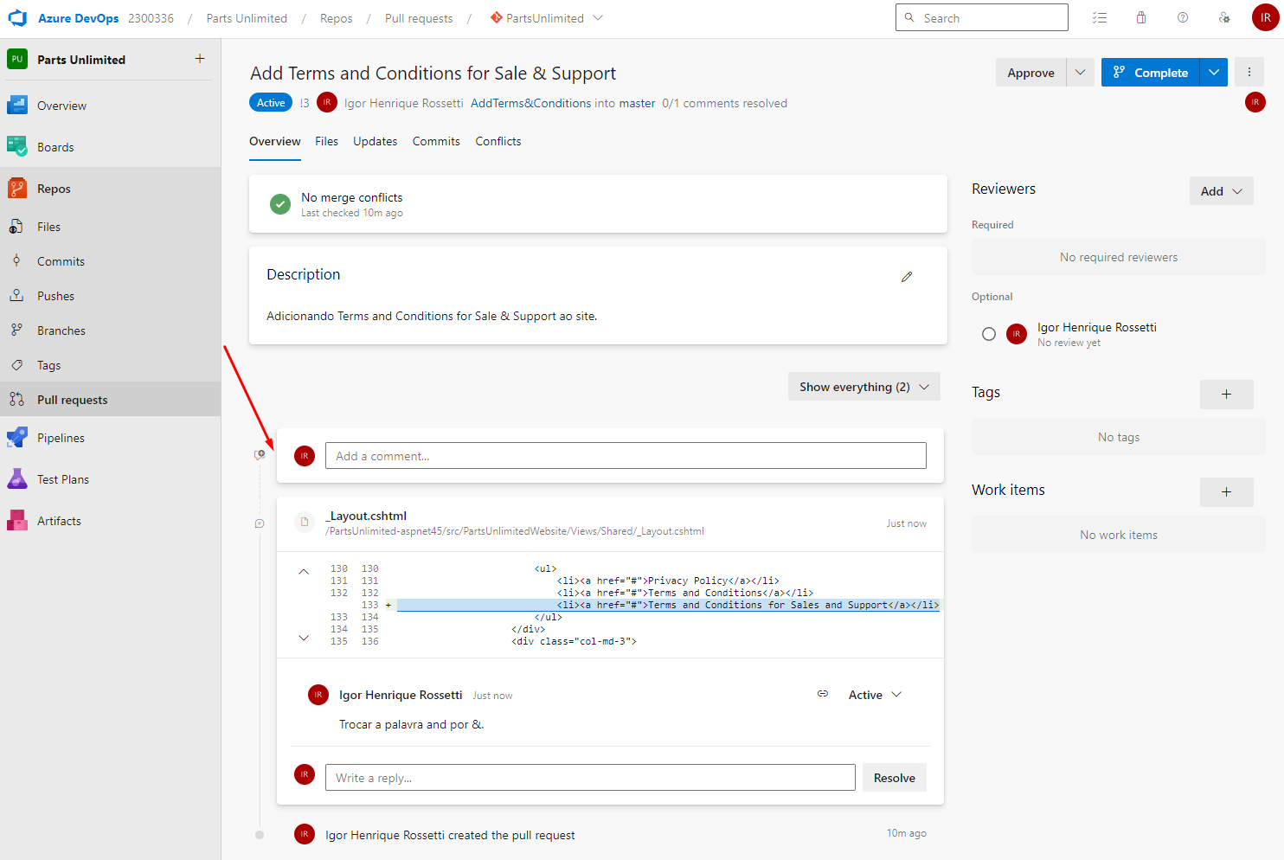The width and height of the screenshot is (1284, 860).
Task: Switch to the Updates tab
Action: click(376, 141)
